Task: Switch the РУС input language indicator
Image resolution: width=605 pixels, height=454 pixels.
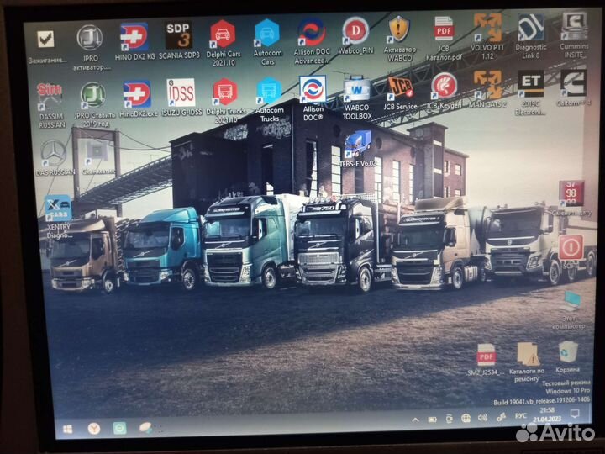Action: pyautogui.click(x=521, y=415)
